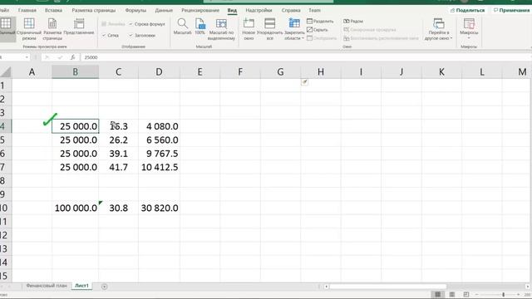The width and height of the screenshot is (532, 299).
Task: Click the Comments (Примечания) button
Action: click(511, 11)
